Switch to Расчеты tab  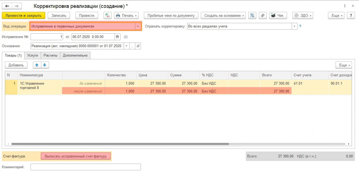coord(50,55)
